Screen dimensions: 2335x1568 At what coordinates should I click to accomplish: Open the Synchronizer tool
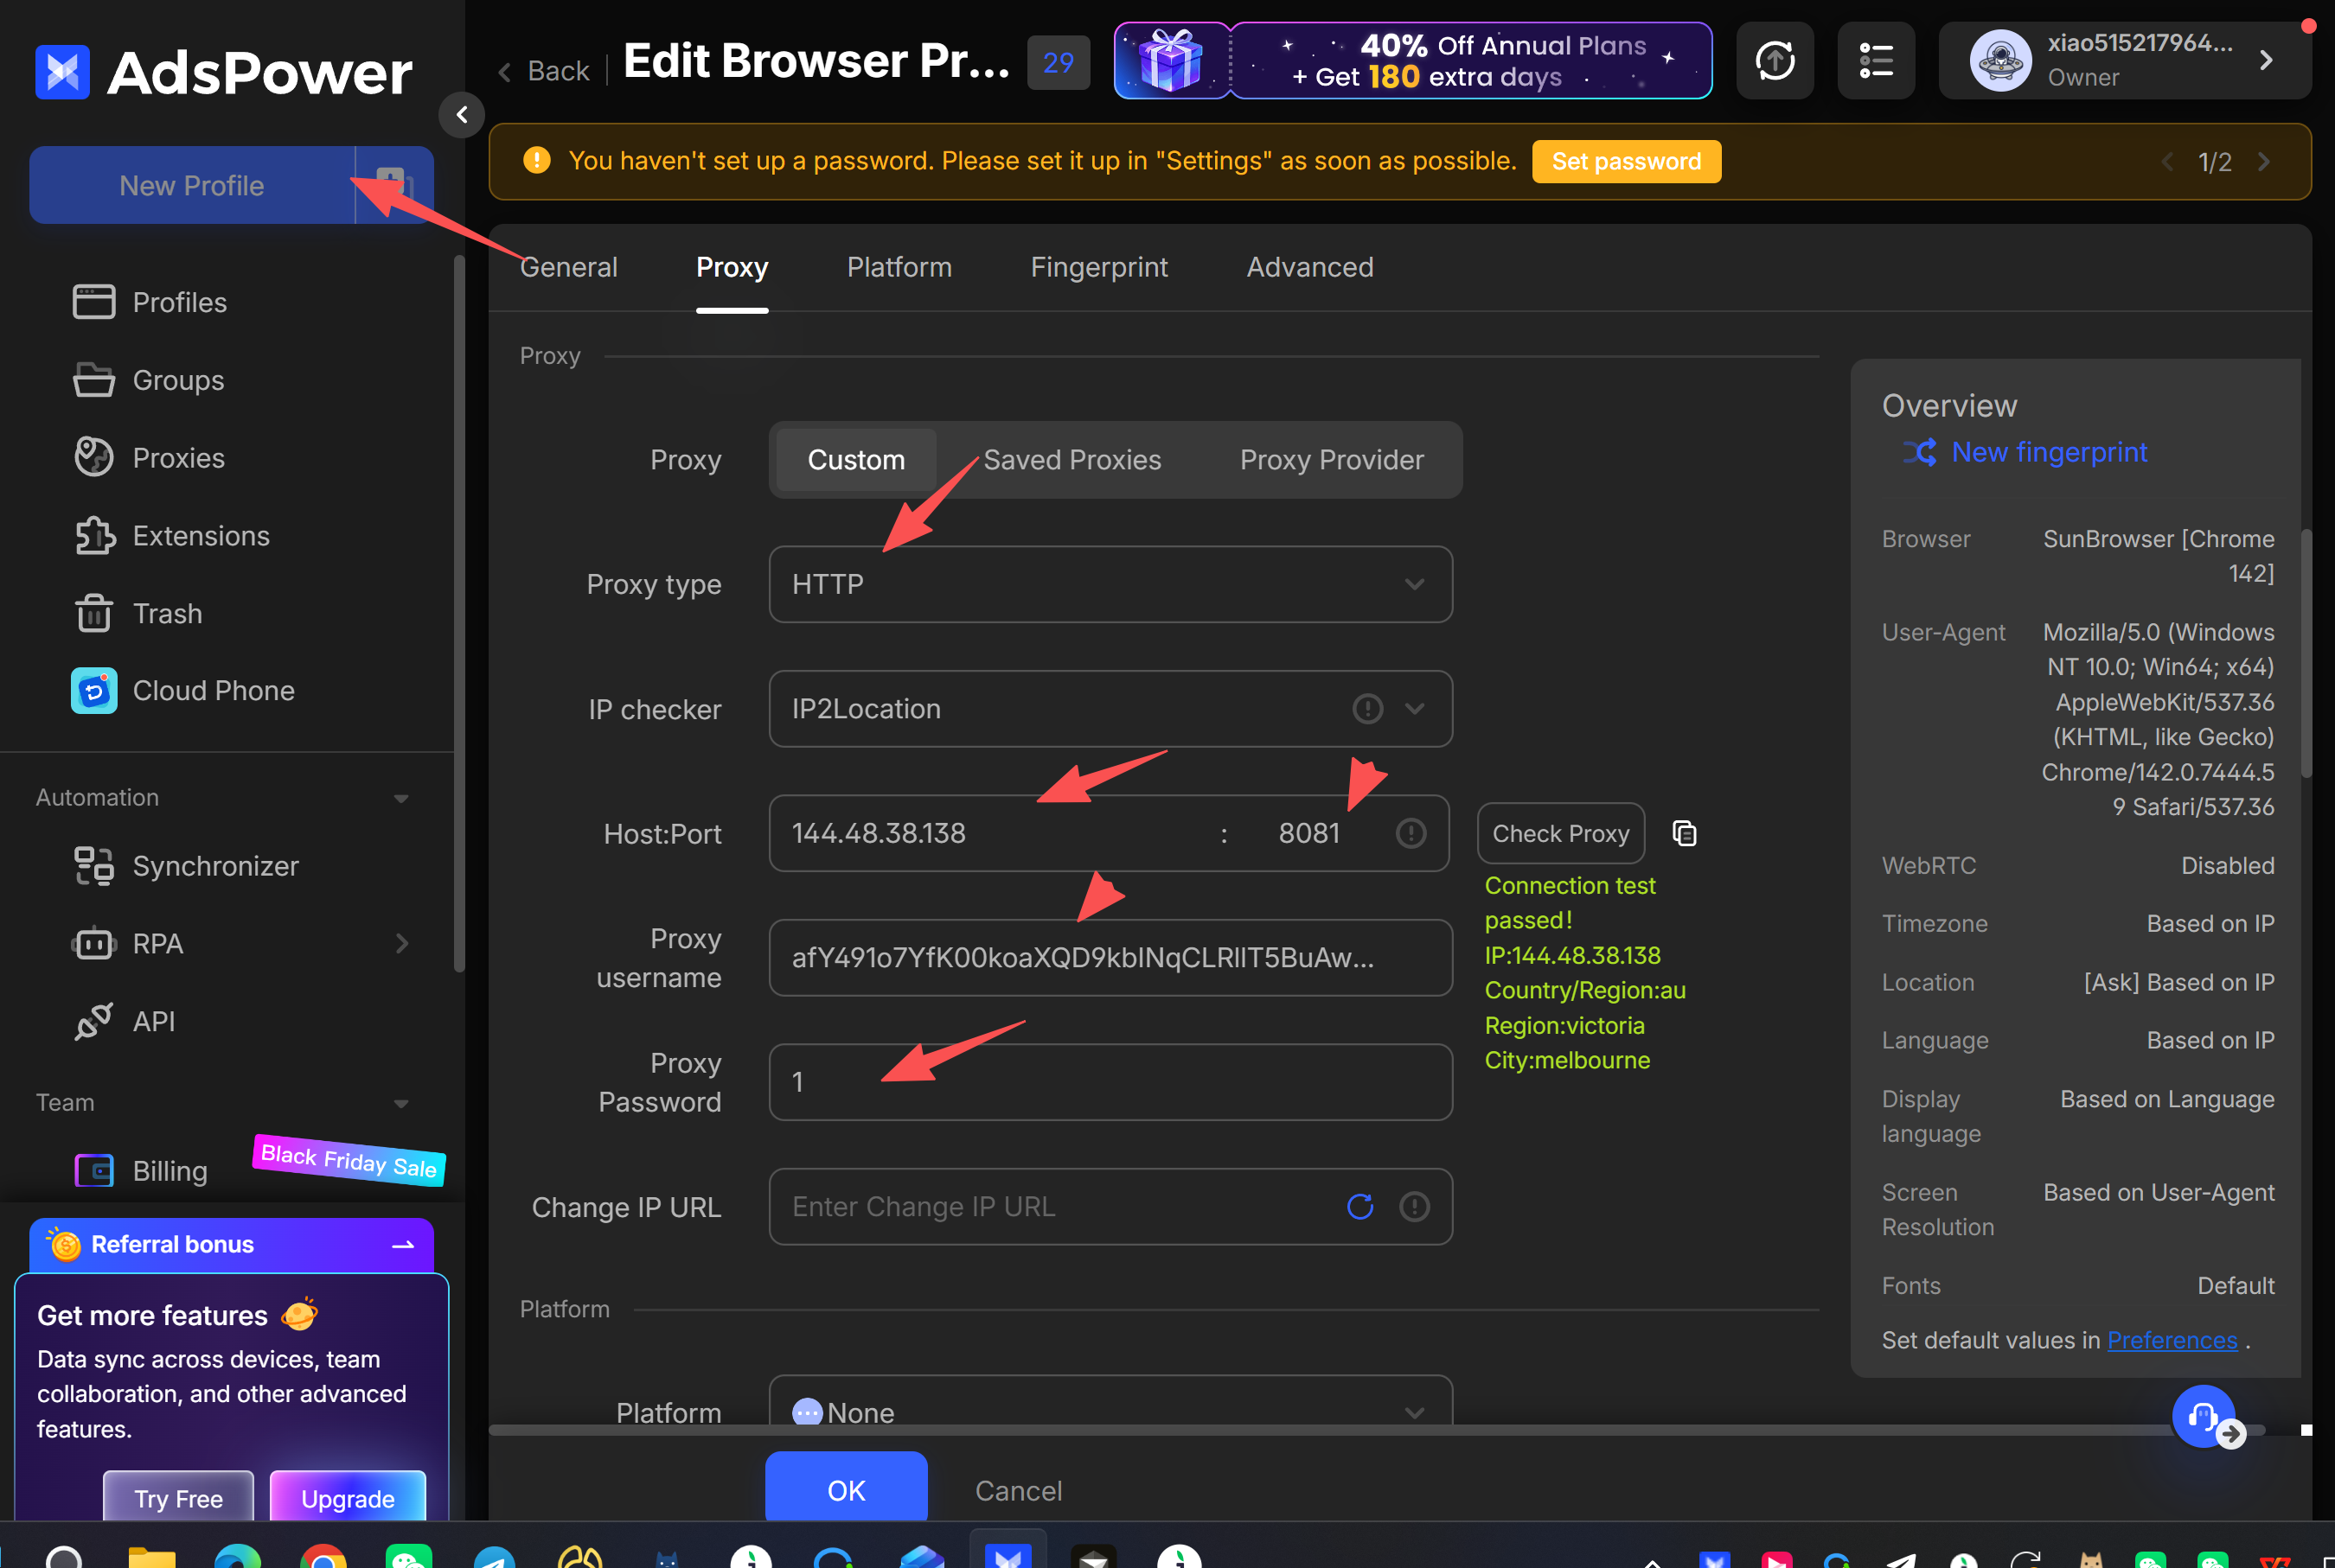215,866
